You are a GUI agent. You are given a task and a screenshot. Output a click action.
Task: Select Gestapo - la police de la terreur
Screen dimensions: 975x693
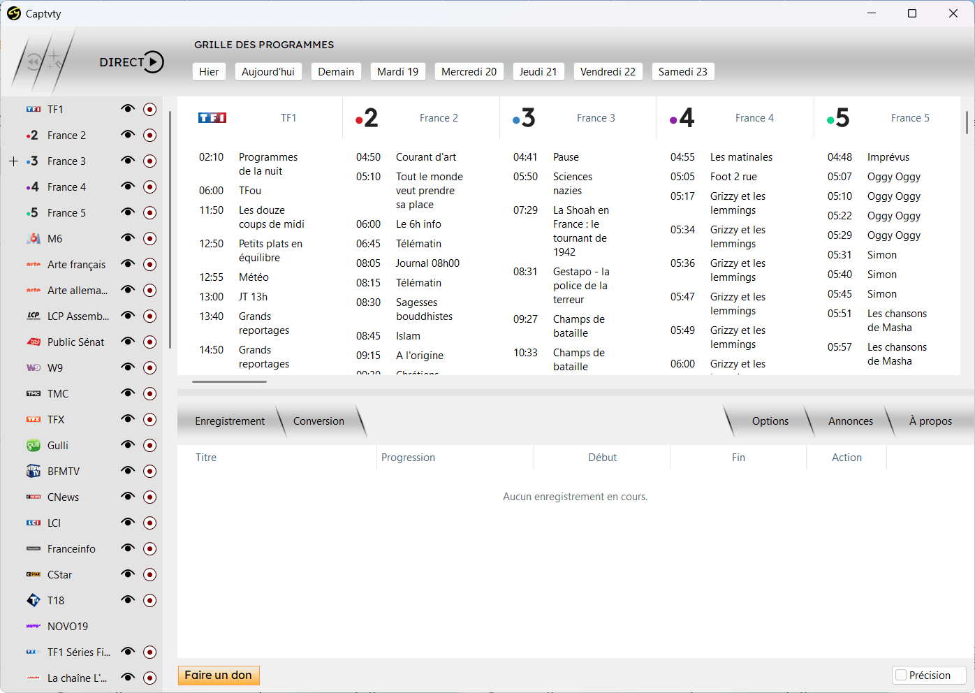pos(581,286)
